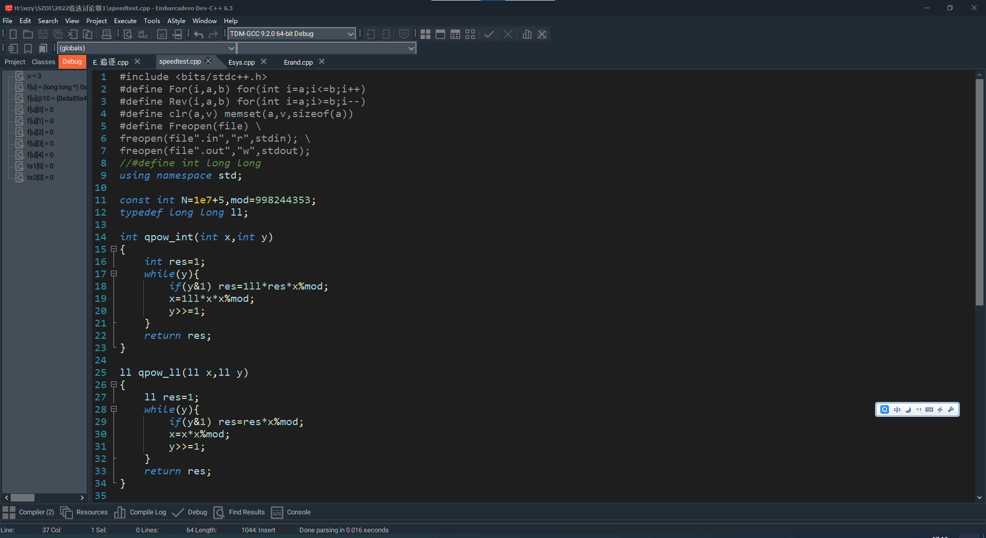Collapse the while-loop fold at line 28
This screenshot has width=986, height=538.
[x=114, y=409]
